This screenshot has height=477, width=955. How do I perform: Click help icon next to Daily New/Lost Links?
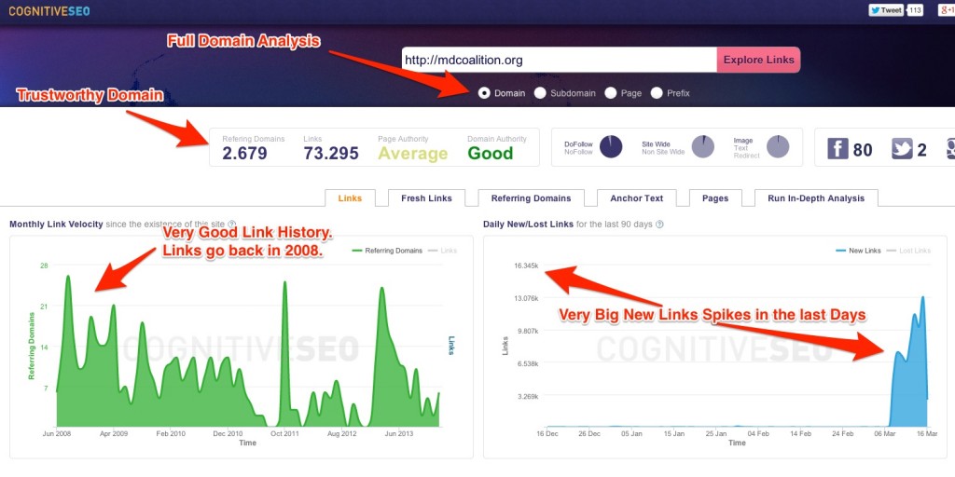coord(659,225)
